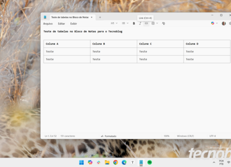Click the UTF-8 encoding indicator

click(x=212, y=136)
